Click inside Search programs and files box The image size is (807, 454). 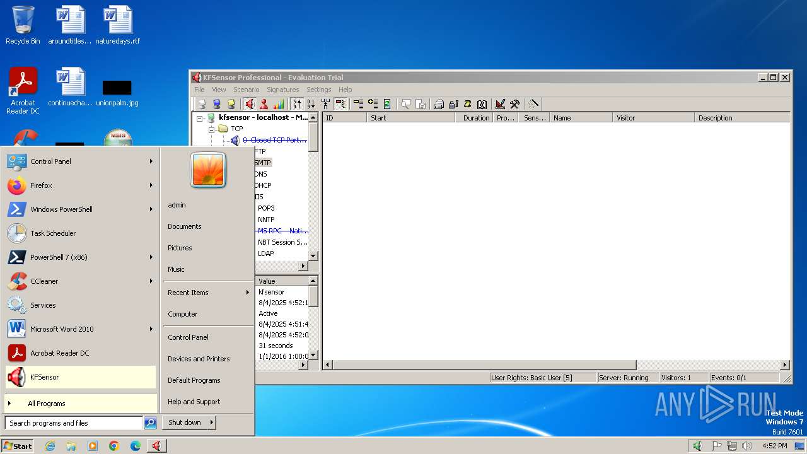point(74,423)
